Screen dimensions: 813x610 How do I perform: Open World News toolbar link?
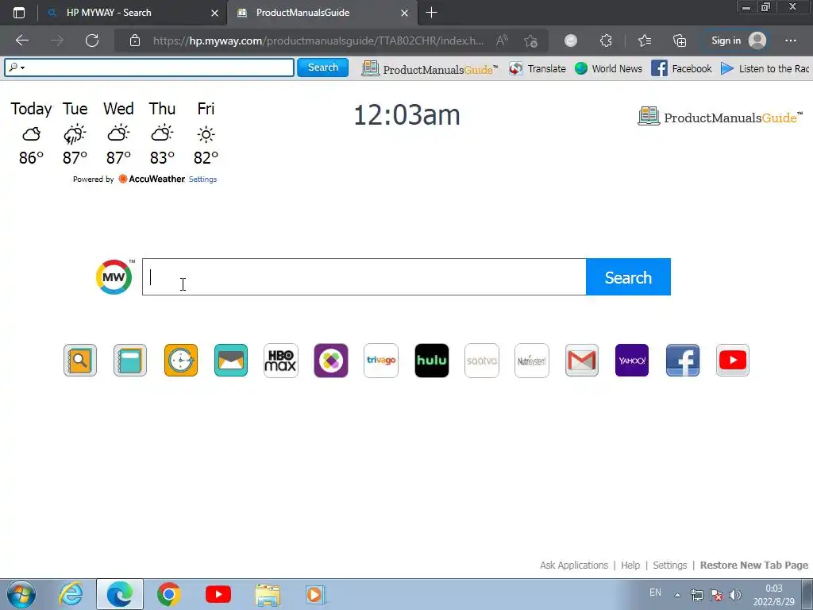point(609,68)
